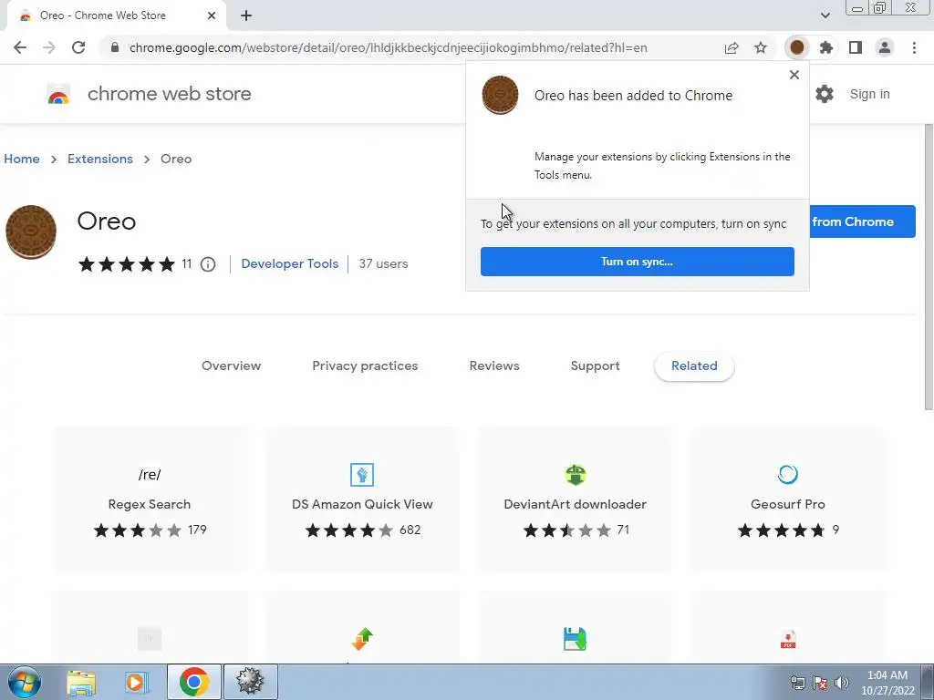Open the Chrome profile avatar
The height and width of the screenshot is (700, 934).
(885, 47)
